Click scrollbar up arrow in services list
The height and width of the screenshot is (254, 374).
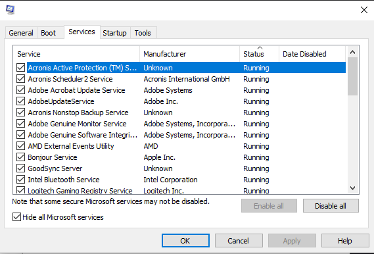pyautogui.click(x=352, y=52)
